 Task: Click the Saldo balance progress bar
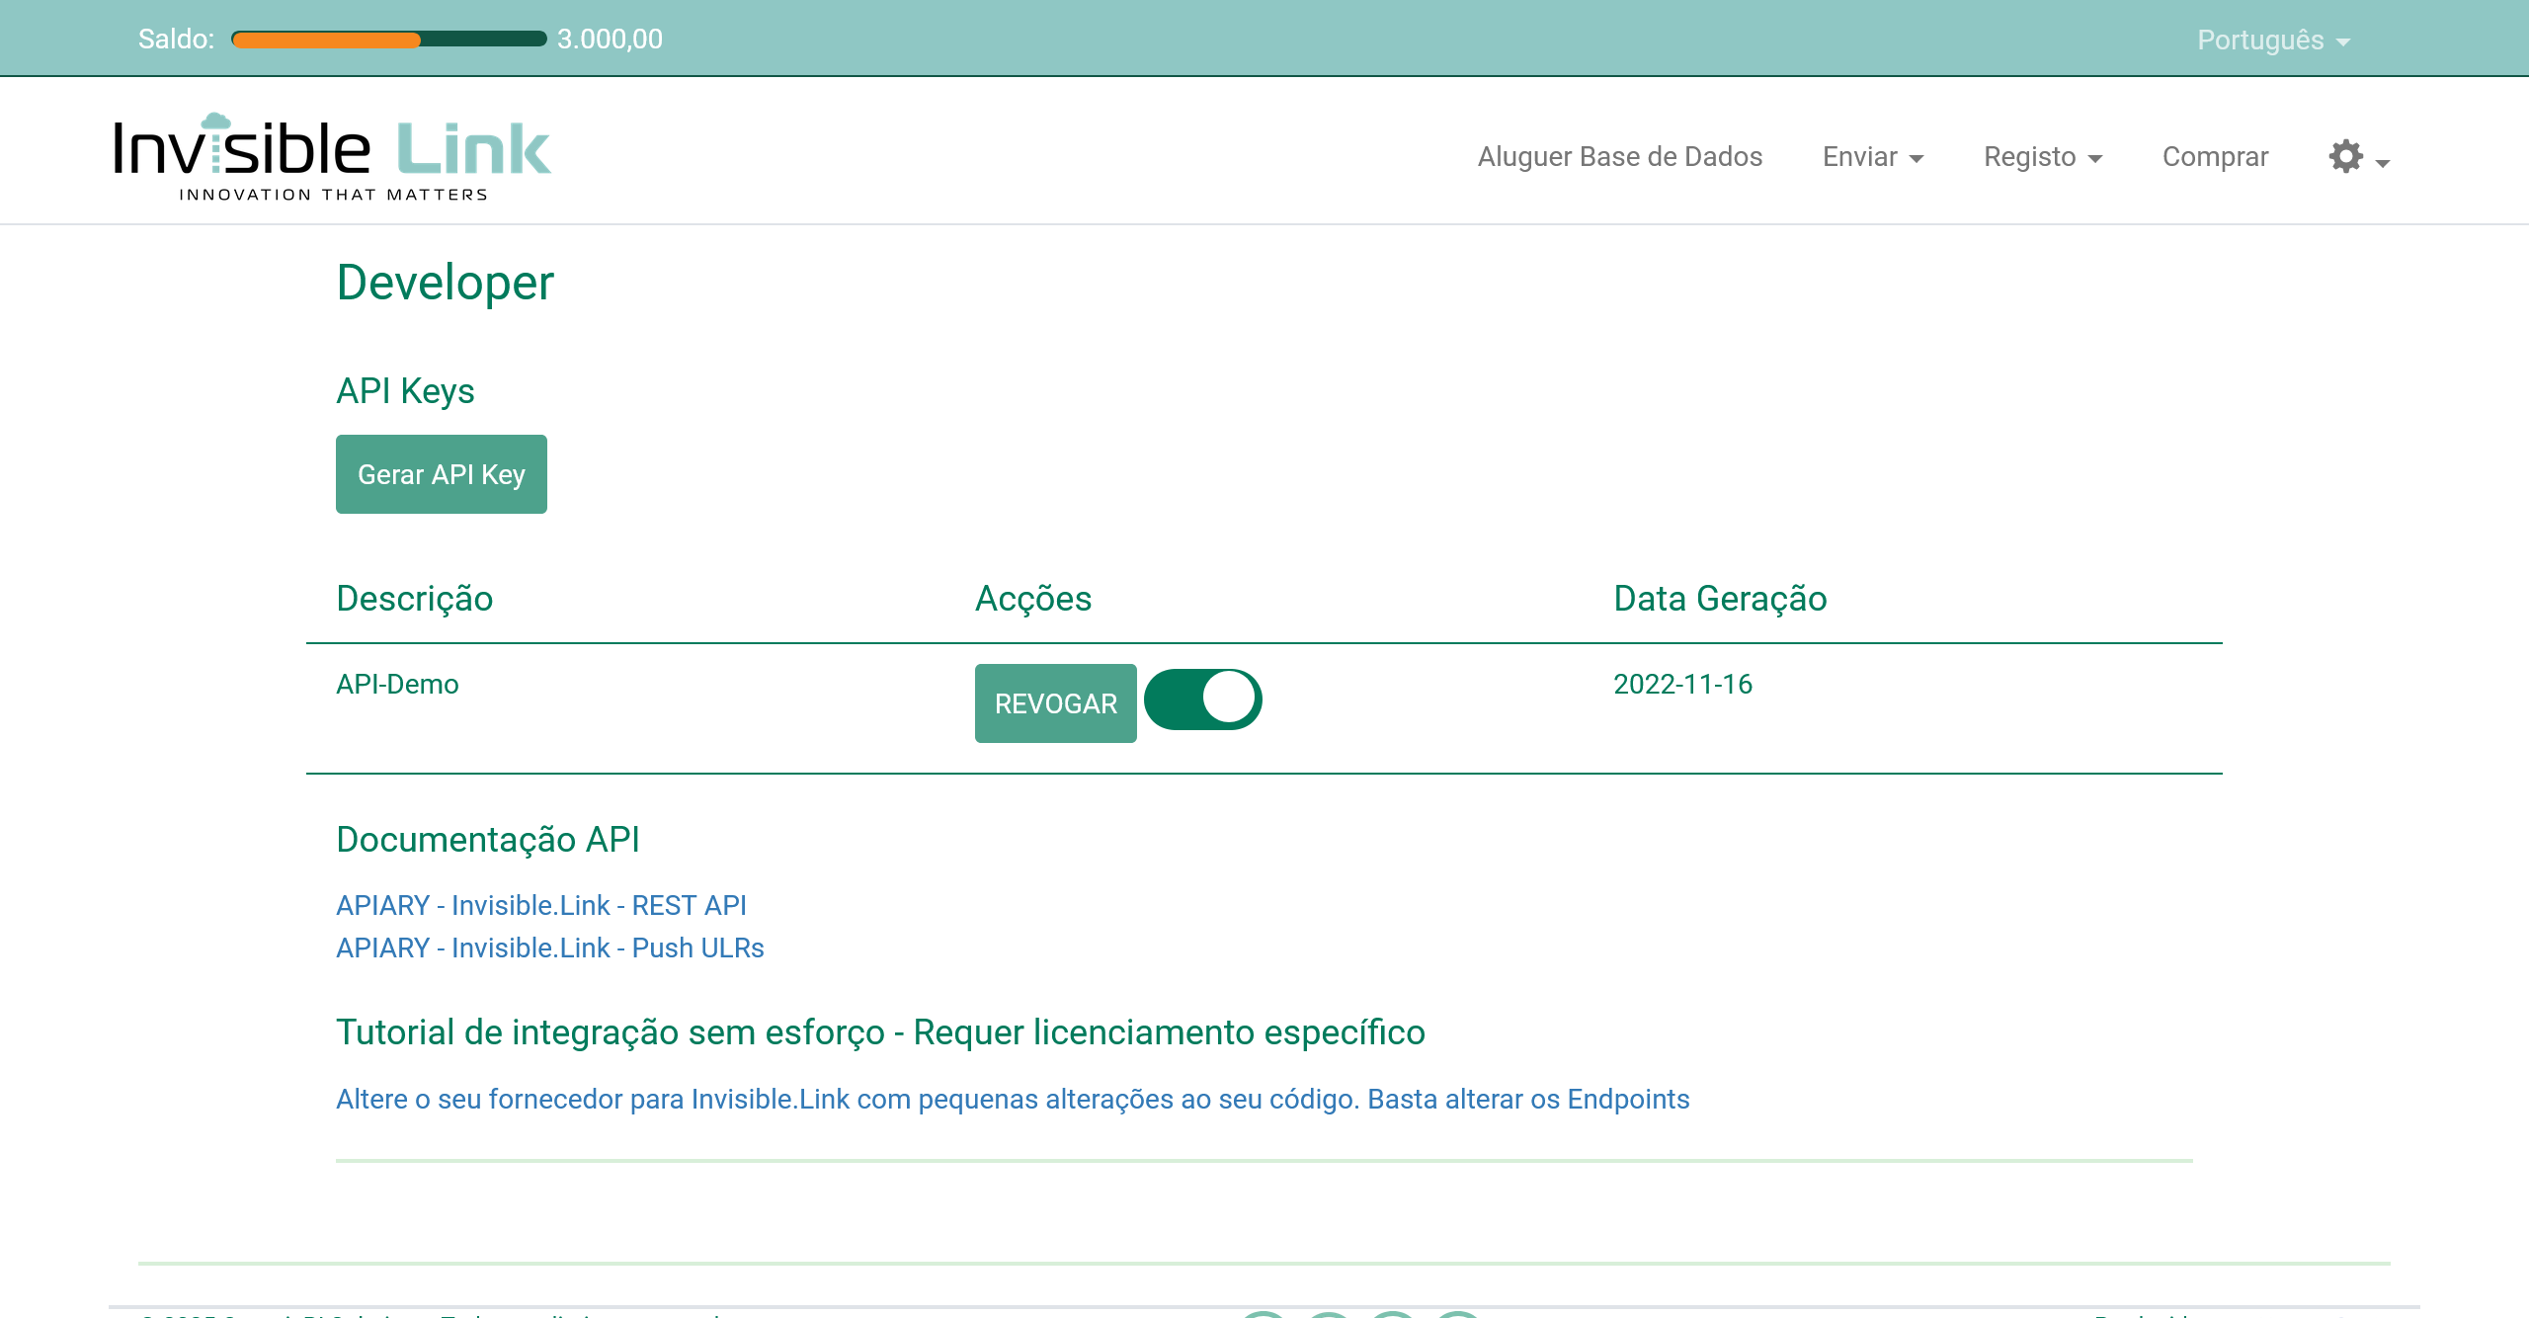tap(388, 40)
